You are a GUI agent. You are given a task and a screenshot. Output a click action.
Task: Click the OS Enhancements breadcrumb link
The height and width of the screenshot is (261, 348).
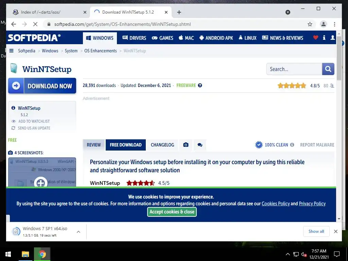pos(100,51)
